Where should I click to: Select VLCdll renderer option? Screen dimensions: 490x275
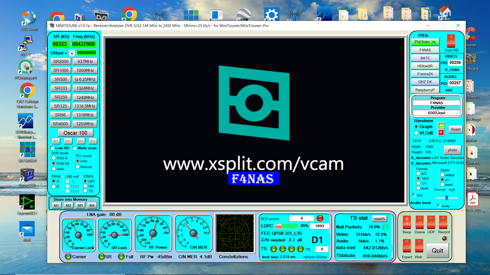click(x=416, y=133)
